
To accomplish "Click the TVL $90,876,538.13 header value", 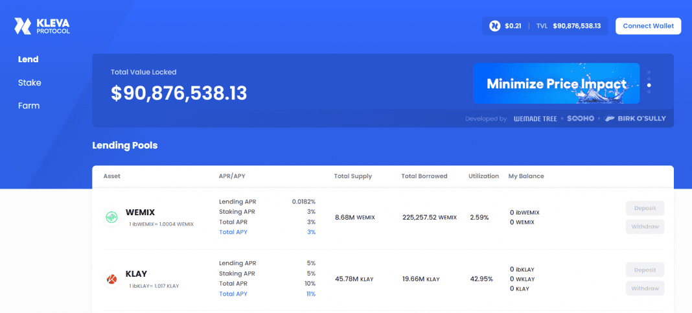I will pos(568,26).
